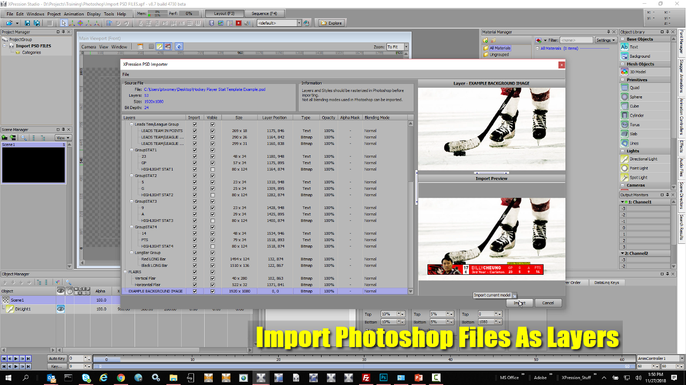Click the Material Manager Filter field
686x385 pixels.
coord(576,40)
